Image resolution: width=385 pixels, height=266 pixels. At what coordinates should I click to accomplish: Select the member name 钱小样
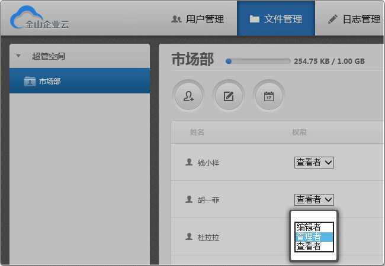click(x=208, y=163)
